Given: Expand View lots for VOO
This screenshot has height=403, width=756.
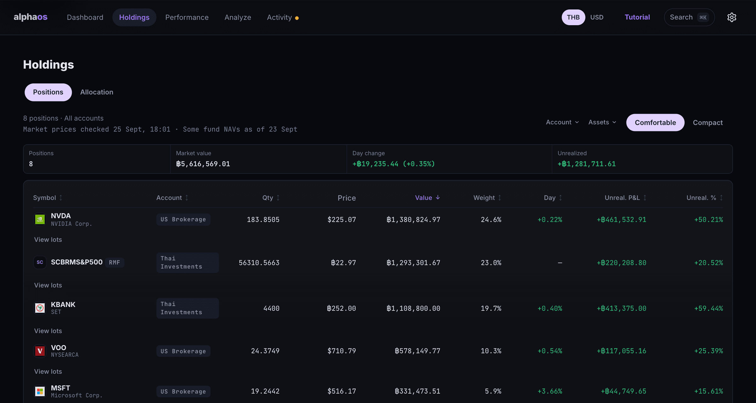Looking at the screenshot, I should click(x=48, y=372).
